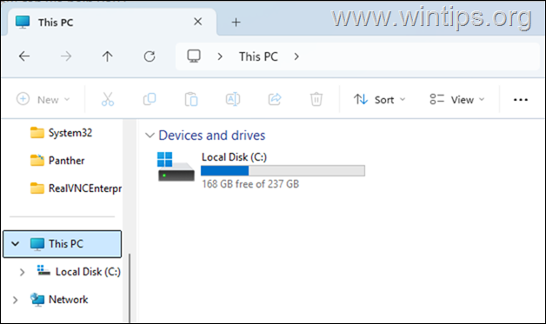Click the Forward navigation arrow
Screen dimensions: 546x324
[66, 56]
